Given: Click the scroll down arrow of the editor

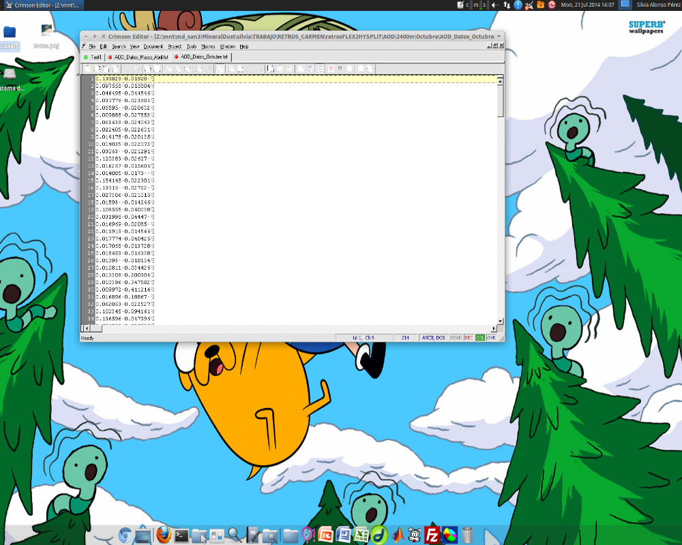Looking at the screenshot, I should click(x=501, y=321).
